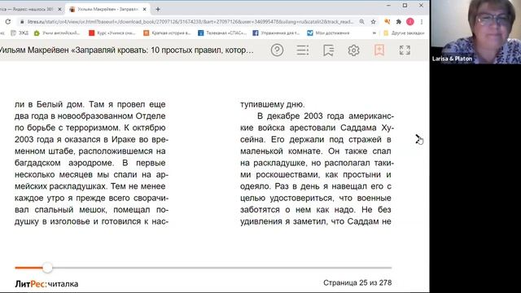The image size is (521, 293).
Task: Open the Учим английский bookmark
Action: [57, 33]
